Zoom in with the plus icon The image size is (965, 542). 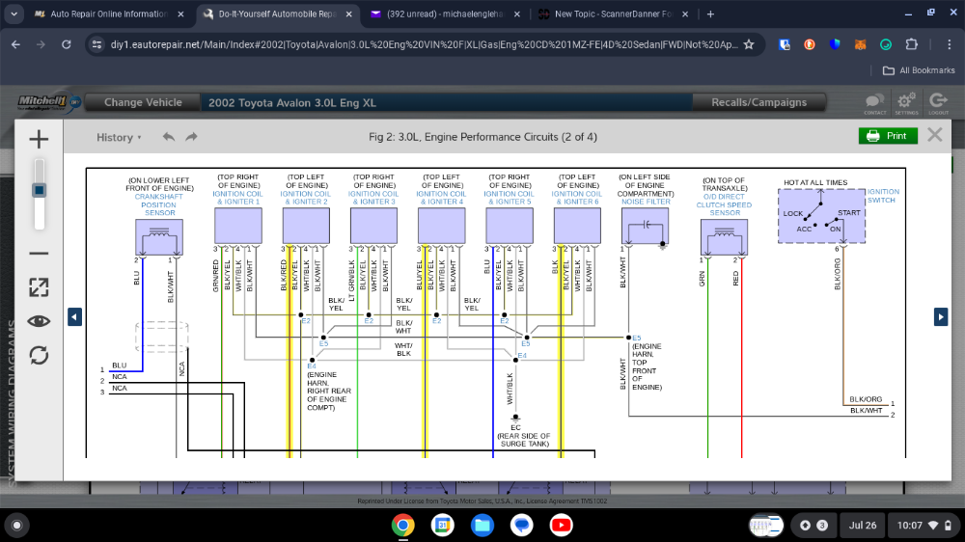point(39,139)
